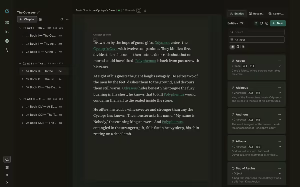This screenshot has width=300, height=187.
Task: Click the list icon beside the Entities count
Action: tap(256, 23)
